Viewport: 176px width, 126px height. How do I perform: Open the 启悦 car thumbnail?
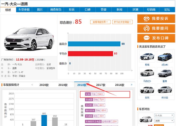pos(147,89)
